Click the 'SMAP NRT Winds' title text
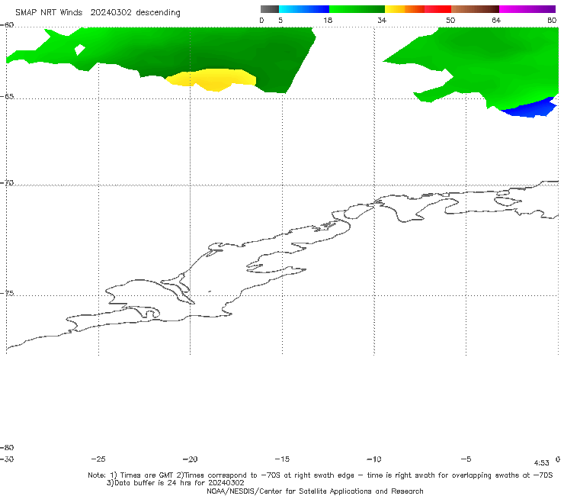This screenshot has width=564, height=496. 49,12
